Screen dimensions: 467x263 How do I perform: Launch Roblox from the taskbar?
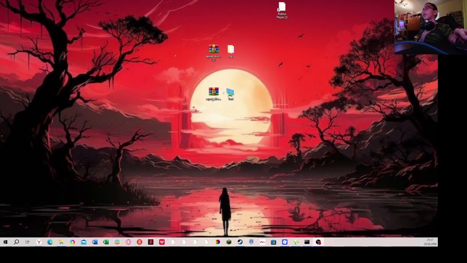285,242
